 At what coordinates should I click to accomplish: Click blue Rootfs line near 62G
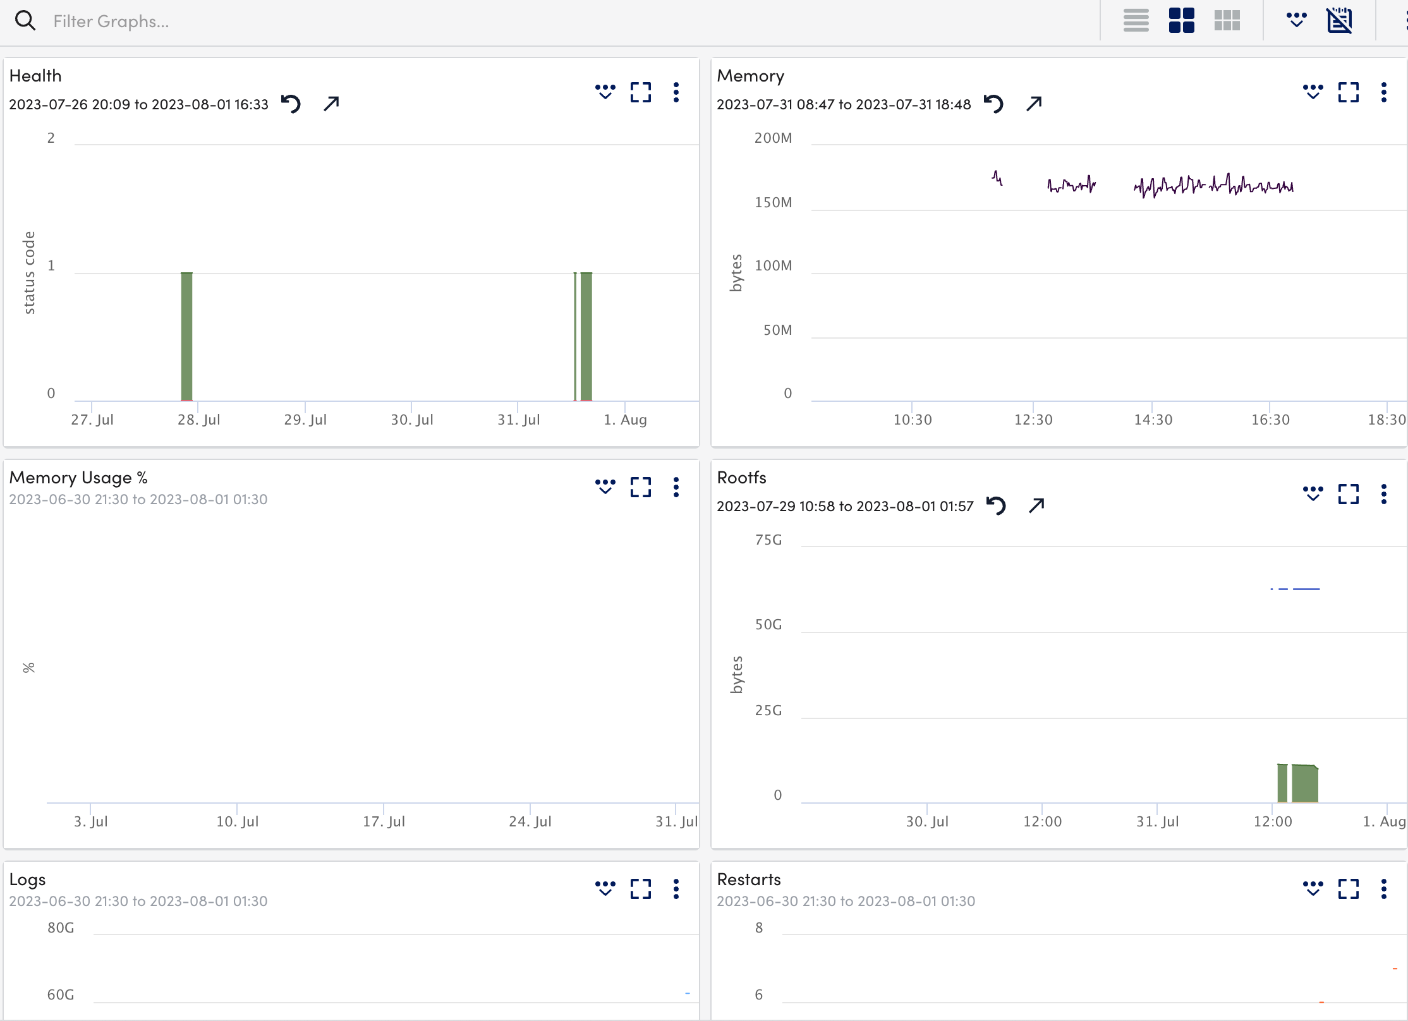pos(1306,589)
